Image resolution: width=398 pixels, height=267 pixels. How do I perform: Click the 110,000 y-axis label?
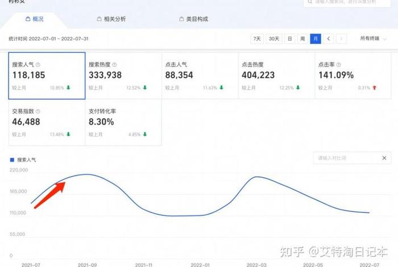[x=18, y=212]
